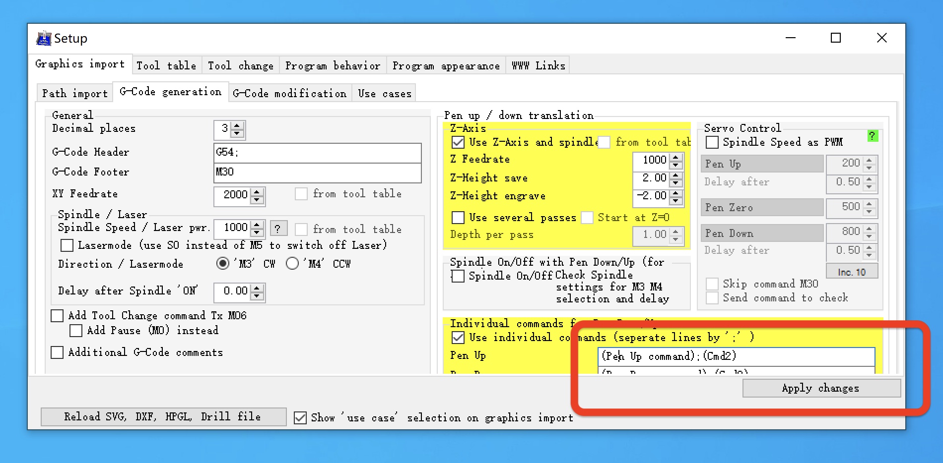Image resolution: width=943 pixels, height=463 pixels.
Task: Click the green question mark help icon
Action: 873,136
